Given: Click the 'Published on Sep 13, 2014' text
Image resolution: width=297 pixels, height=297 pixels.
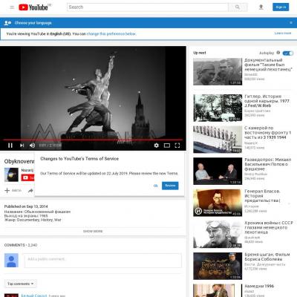Looking at the screenshot, I should pyautogui.click(x=26, y=206).
